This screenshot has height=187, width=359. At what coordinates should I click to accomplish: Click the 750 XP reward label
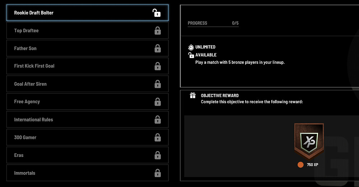click(x=312, y=165)
